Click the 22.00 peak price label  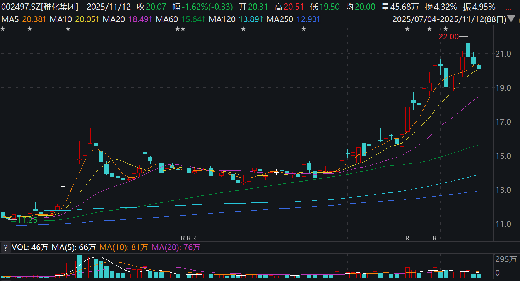pos(448,37)
